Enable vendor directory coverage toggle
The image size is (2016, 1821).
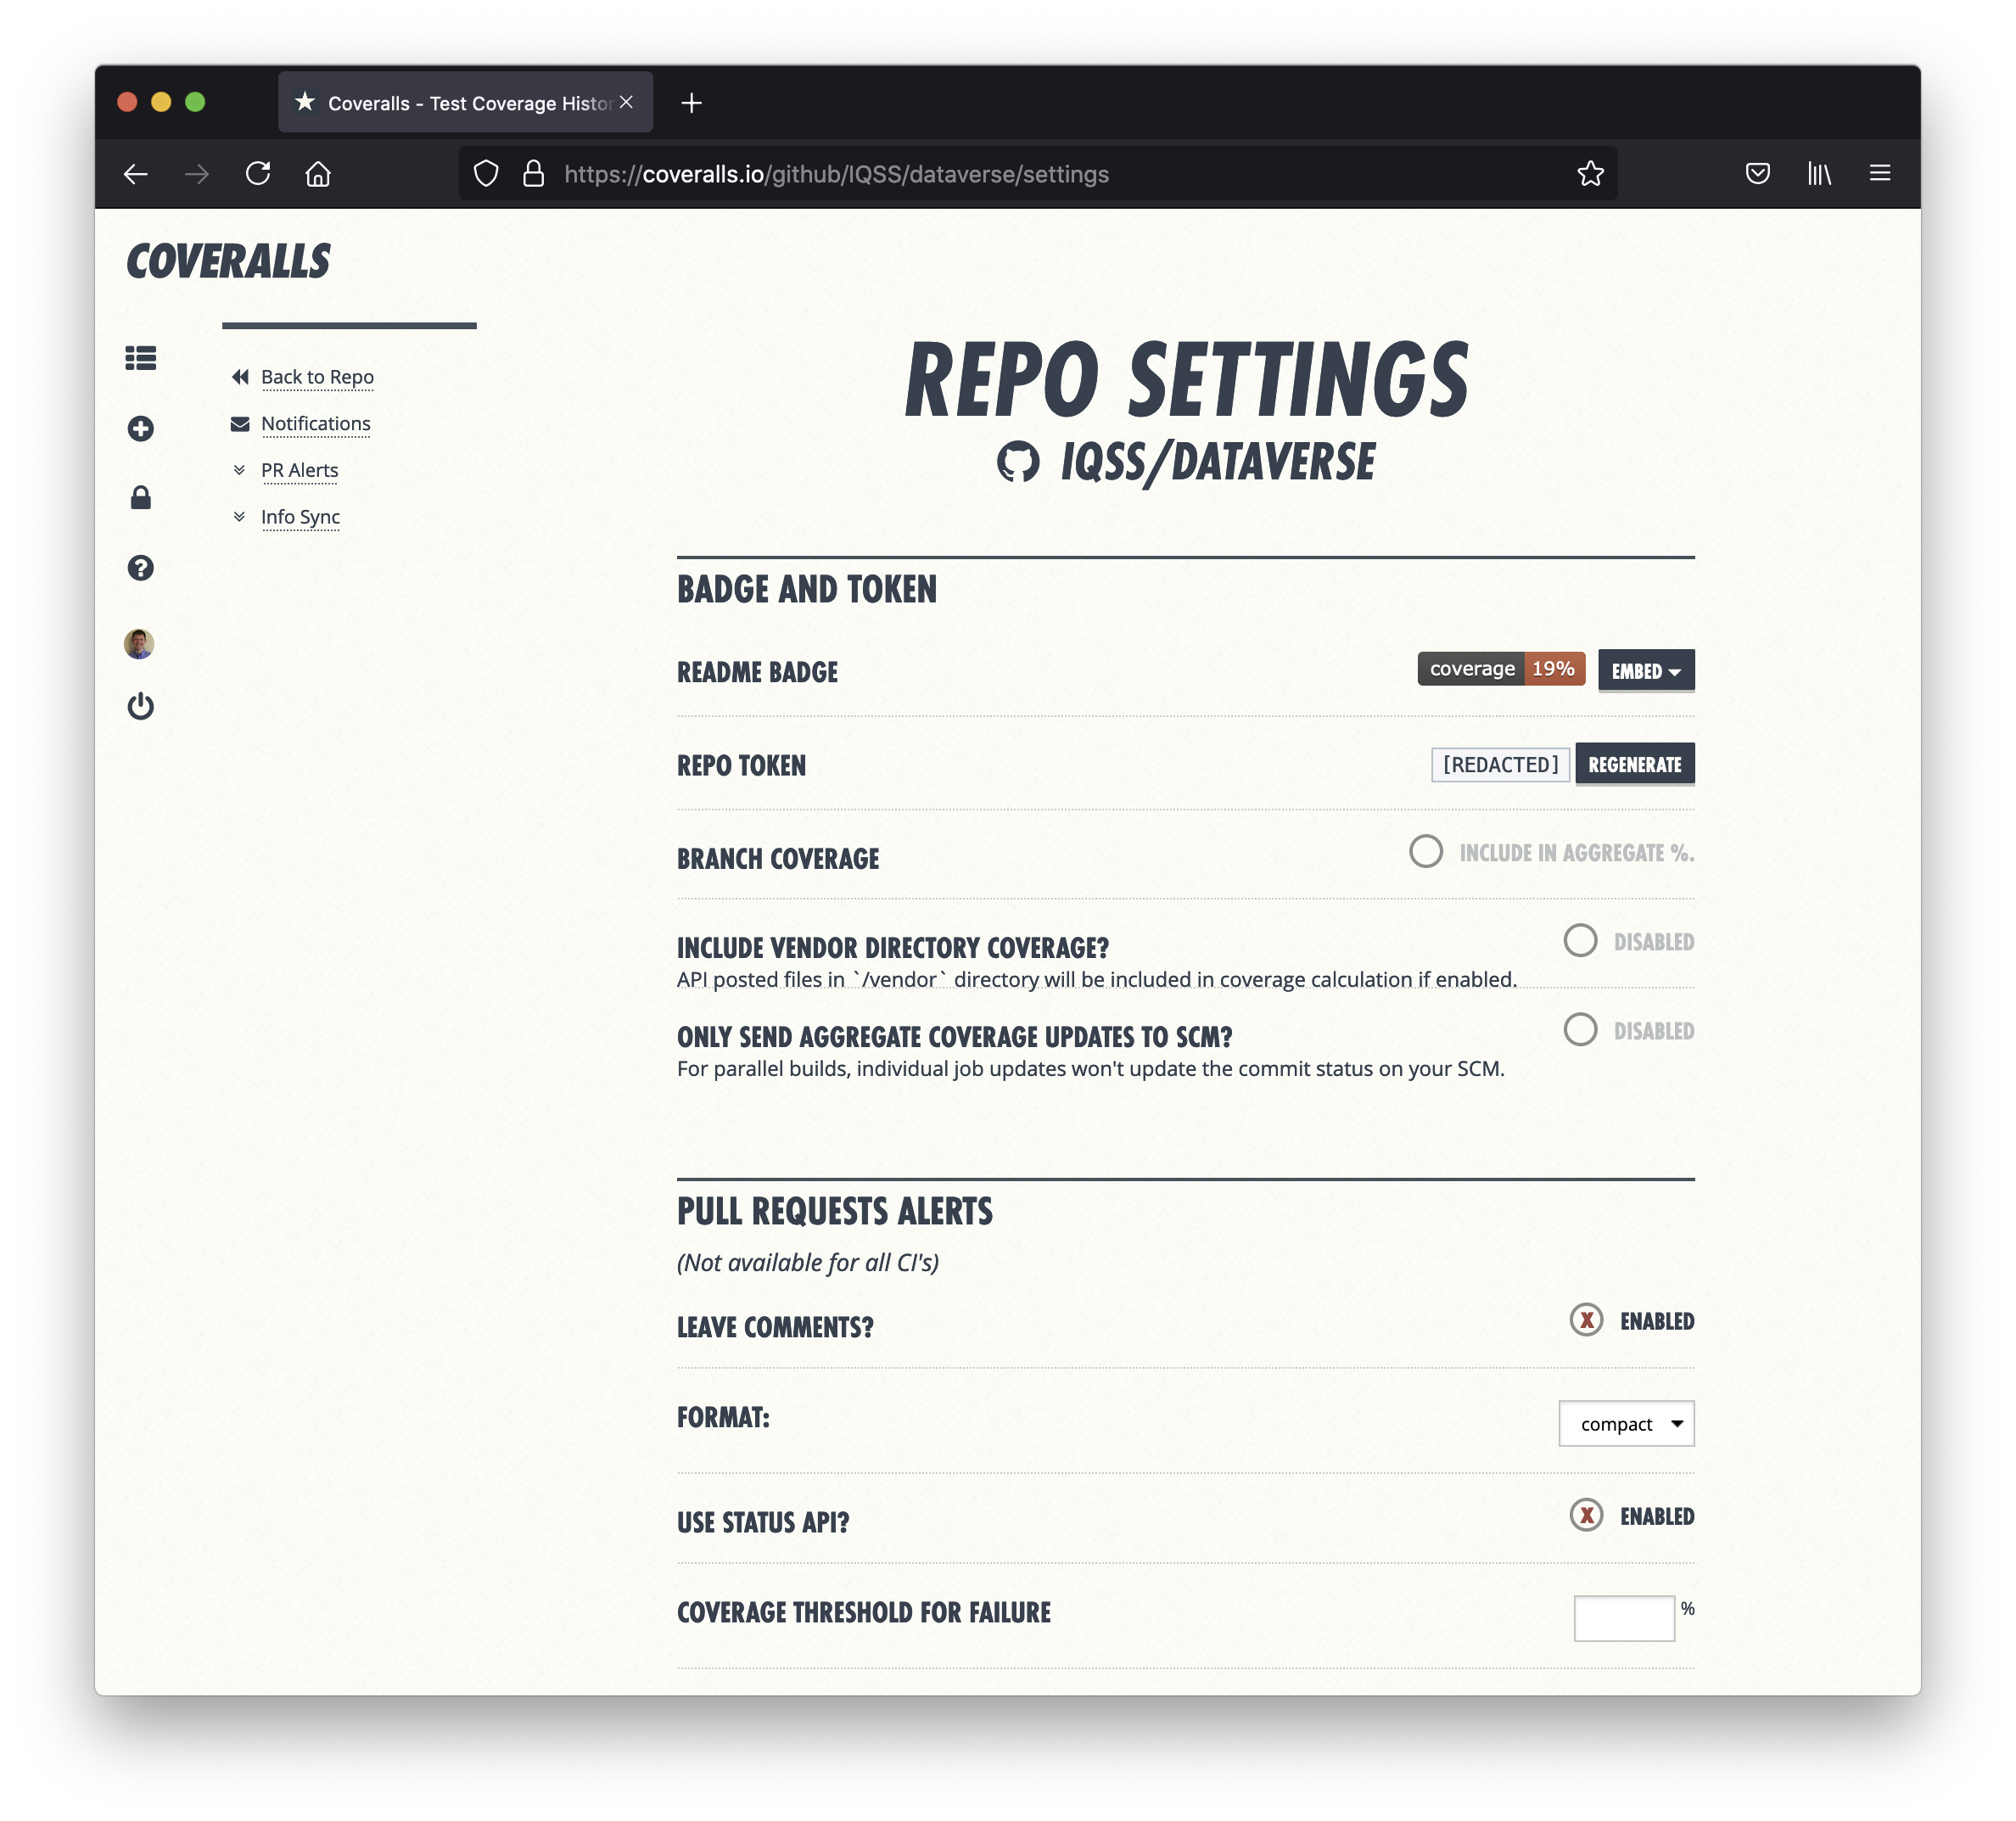pyautogui.click(x=1579, y=941)
